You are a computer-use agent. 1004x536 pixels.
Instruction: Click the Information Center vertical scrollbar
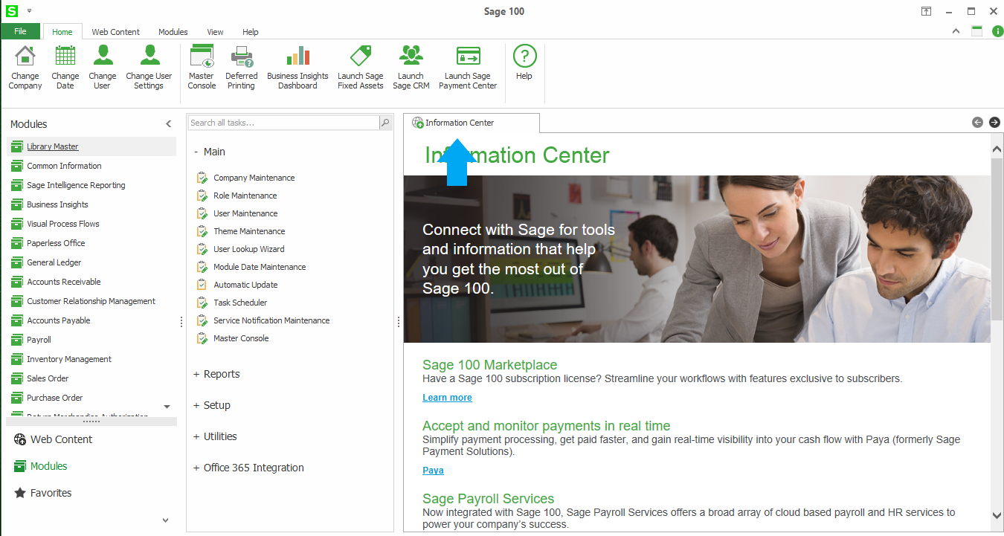(997, 239)
